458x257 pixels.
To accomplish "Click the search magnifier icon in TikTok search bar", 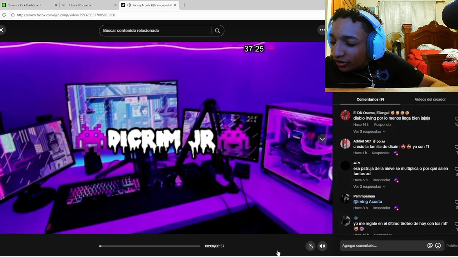I will click(217, 31).
